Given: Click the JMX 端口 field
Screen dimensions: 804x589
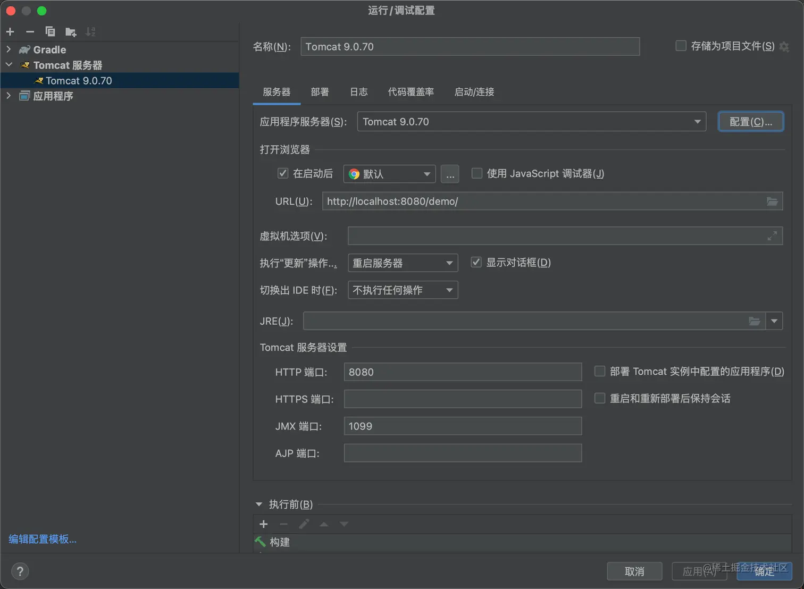Looking at the screenshot, I should (x=463, y=426).
